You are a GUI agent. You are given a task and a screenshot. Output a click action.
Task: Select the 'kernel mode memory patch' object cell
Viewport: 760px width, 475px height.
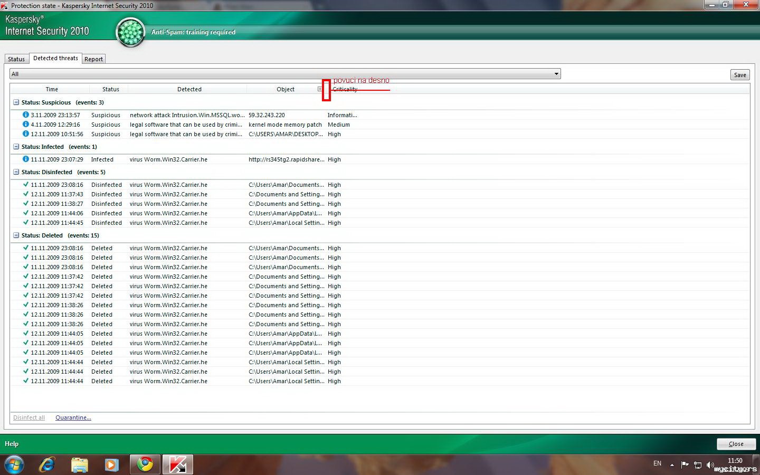pyautogui.click(x=285, y=125)
